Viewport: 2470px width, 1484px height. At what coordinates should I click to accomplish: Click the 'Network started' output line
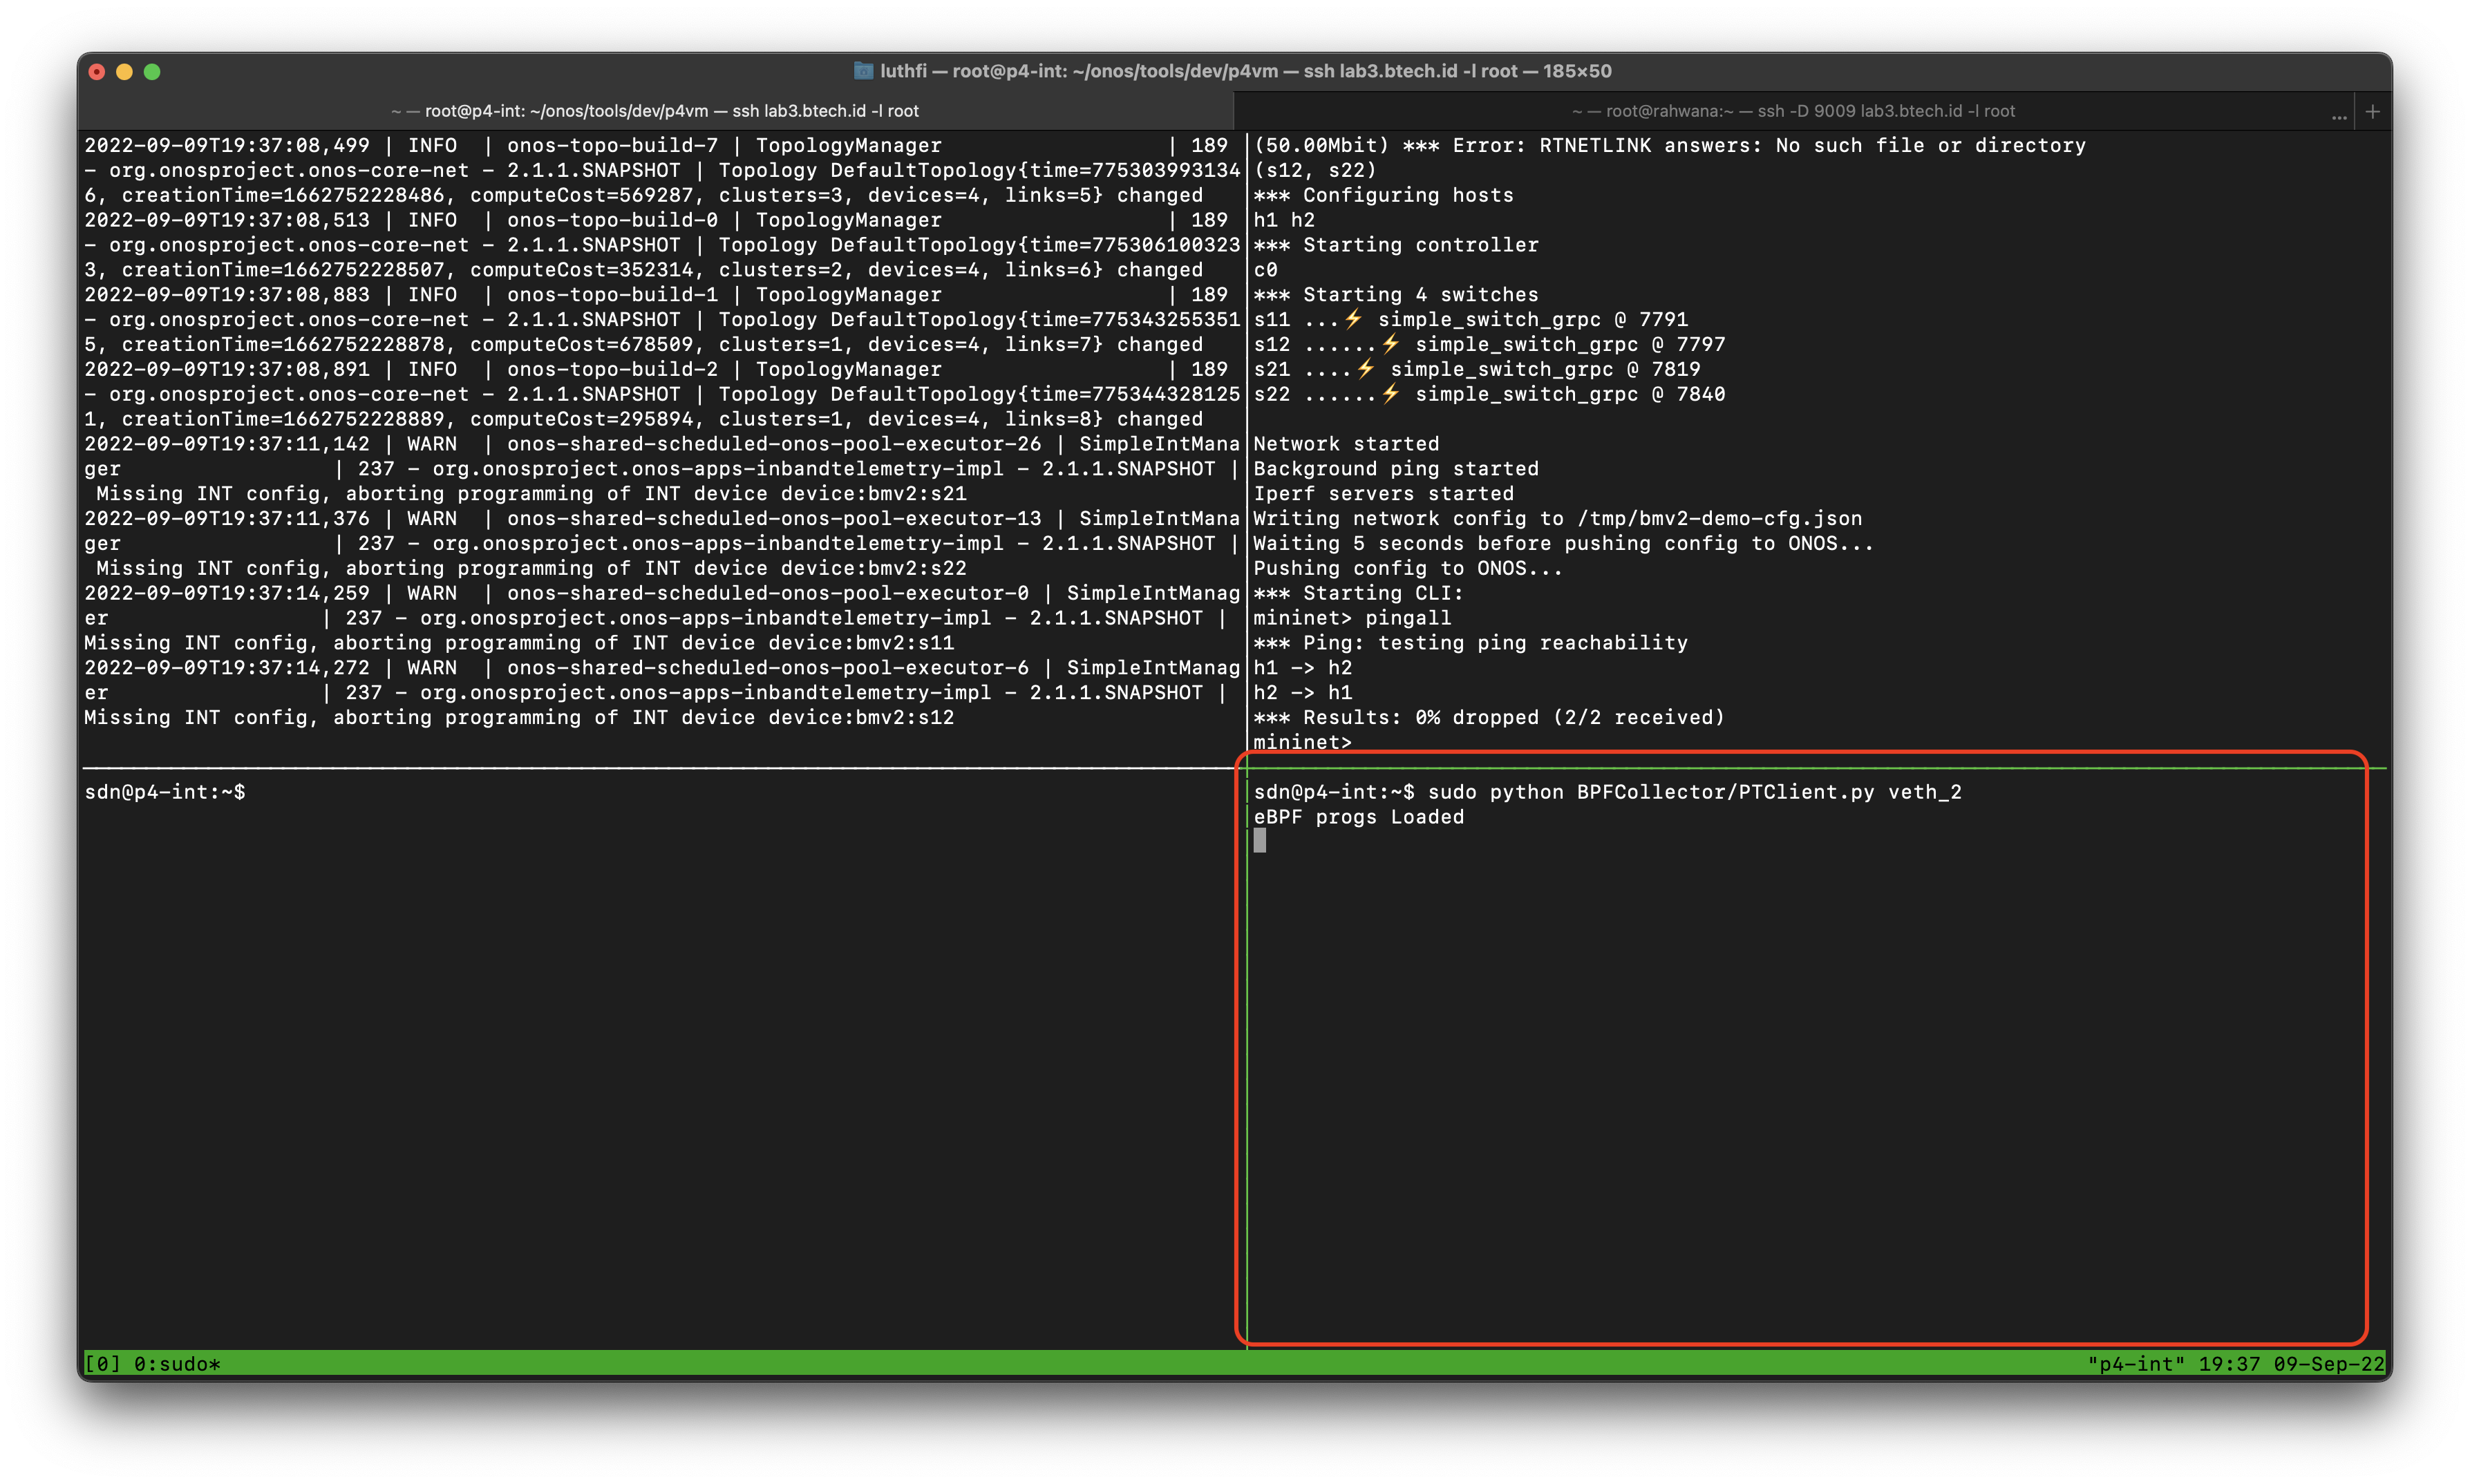coord(1346,444)
